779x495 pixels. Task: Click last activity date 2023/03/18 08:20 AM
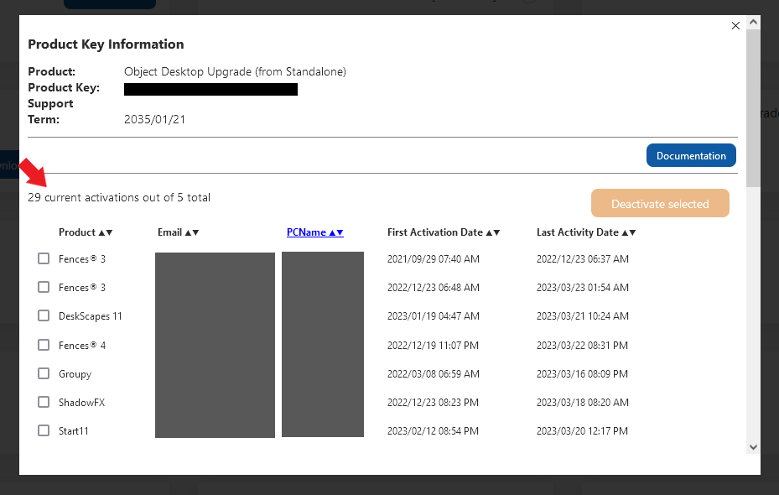[583, 403]
